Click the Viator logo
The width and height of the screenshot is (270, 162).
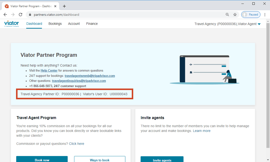point(12,24)
